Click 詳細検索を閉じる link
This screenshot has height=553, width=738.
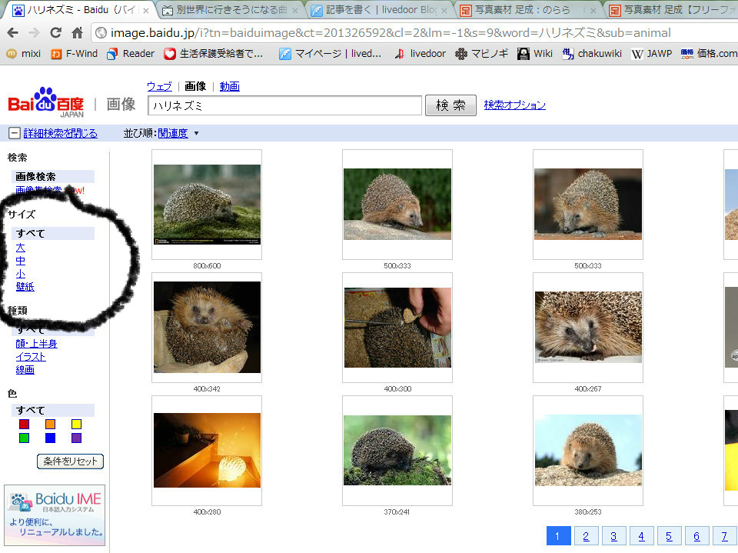coord(60,133)
